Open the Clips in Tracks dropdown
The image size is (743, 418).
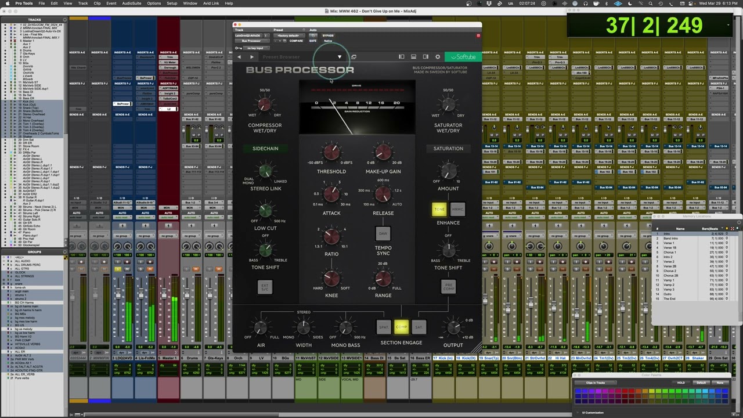point(596,383)
